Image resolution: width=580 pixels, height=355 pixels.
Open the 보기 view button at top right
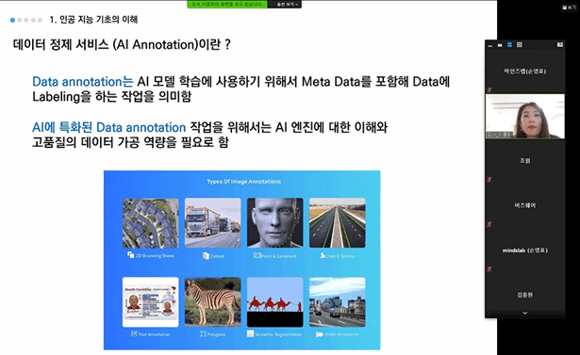click(x=570, y=8)
